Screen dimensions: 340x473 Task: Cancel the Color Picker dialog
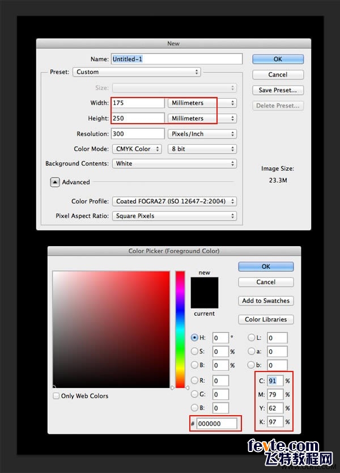pyautogui.click(x=266, y=282)
